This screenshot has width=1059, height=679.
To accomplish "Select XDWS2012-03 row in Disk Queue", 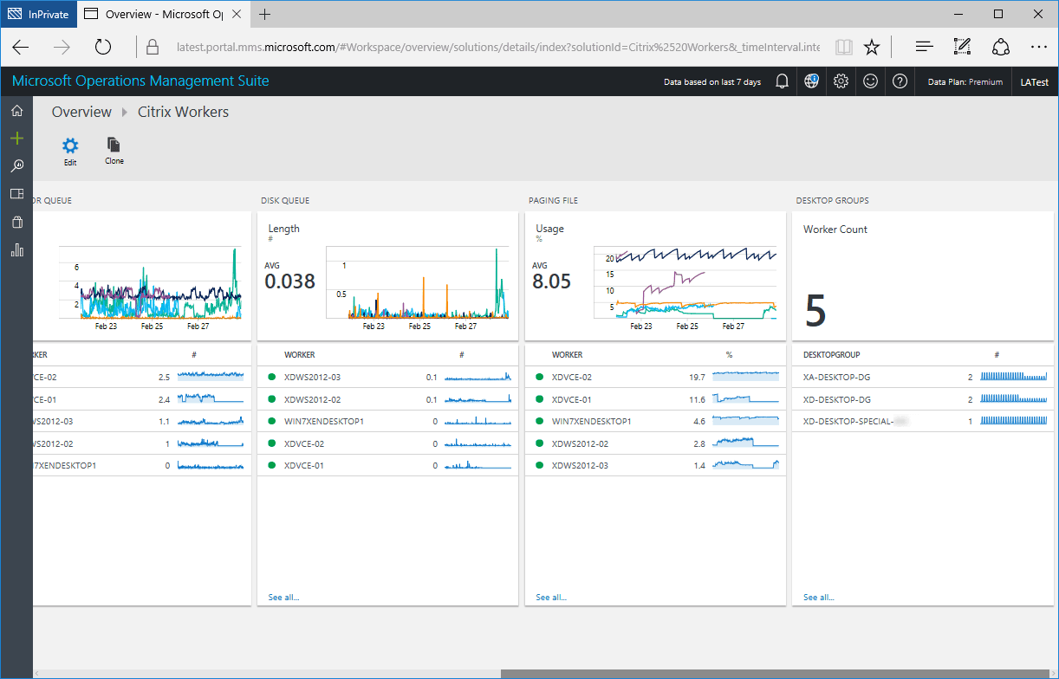I will point(387,378).
